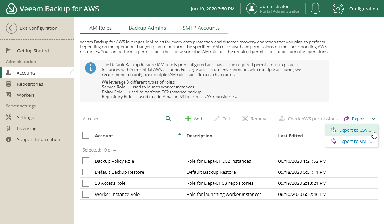
Task: Choose Export to CSV option
Action: (354, 130)
